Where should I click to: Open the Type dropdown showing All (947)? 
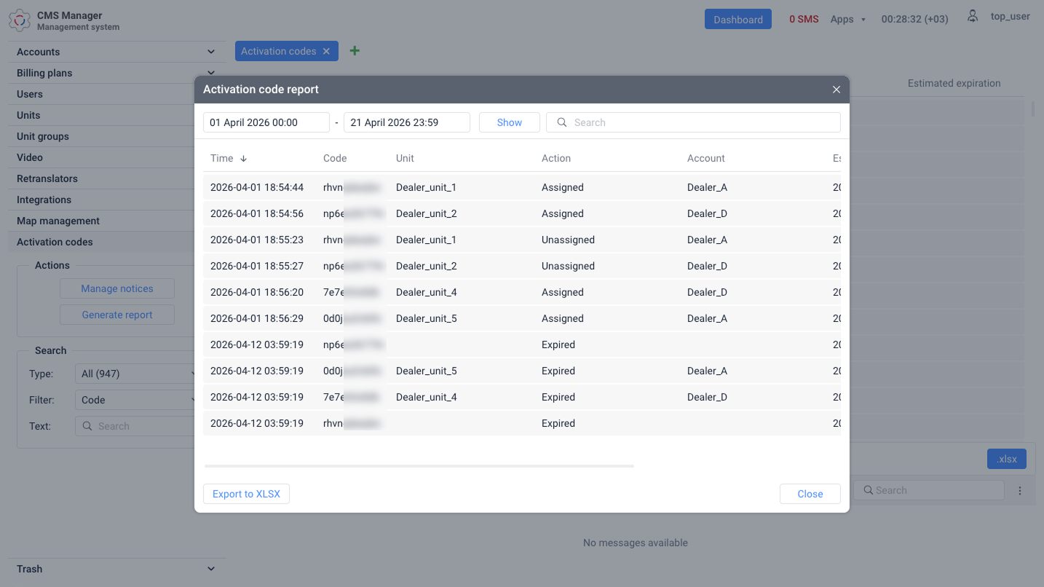click(136, 374)
